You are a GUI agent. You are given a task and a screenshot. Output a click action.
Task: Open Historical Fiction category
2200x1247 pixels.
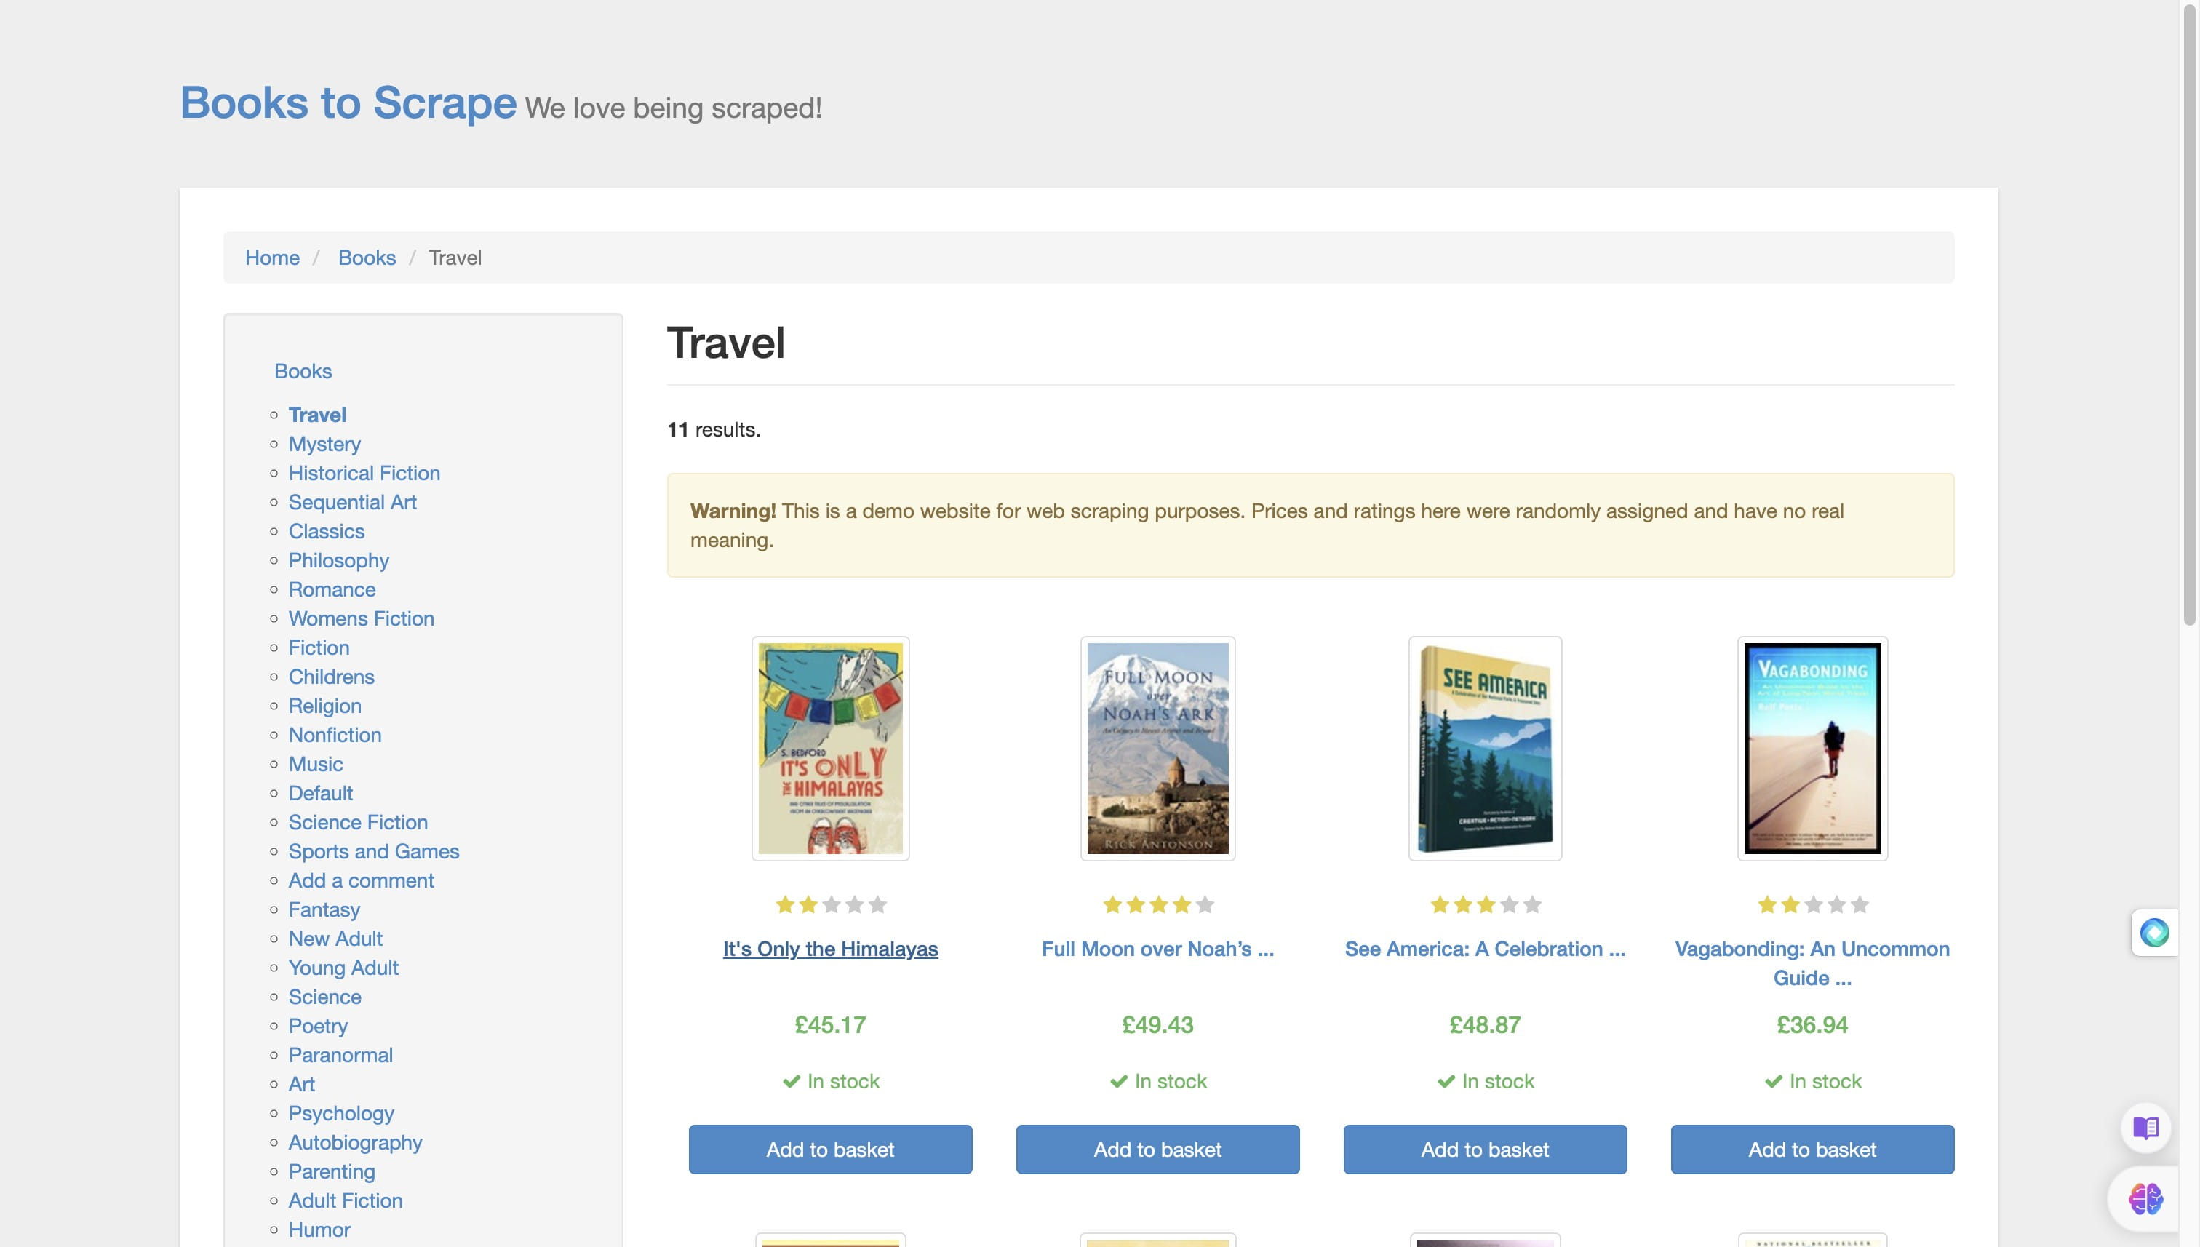[x=364, y=473]
